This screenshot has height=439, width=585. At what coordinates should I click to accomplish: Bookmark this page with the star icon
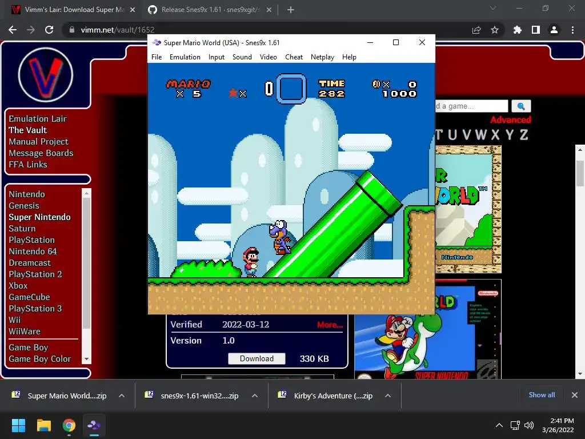495,30
